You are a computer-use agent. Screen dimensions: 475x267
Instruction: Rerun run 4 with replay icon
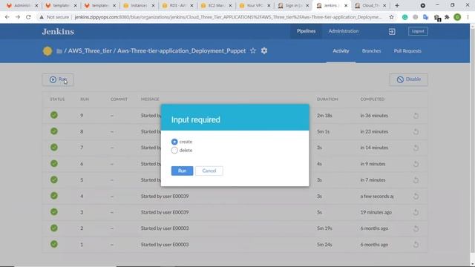point(416,196)
